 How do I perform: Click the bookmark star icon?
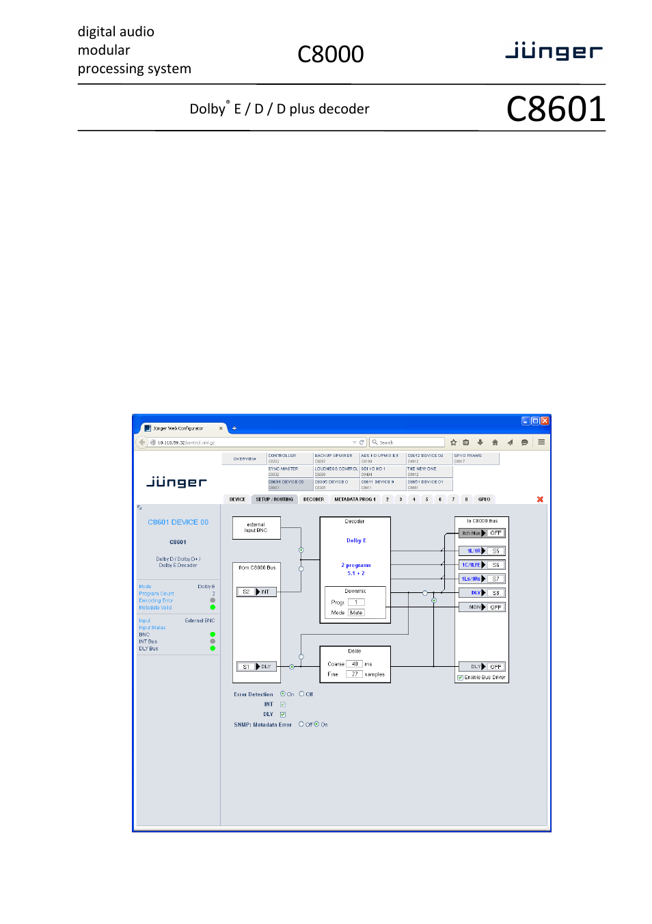click(453, 443)
